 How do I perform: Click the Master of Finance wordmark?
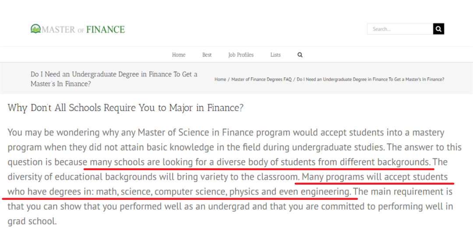tap(83, 29)
